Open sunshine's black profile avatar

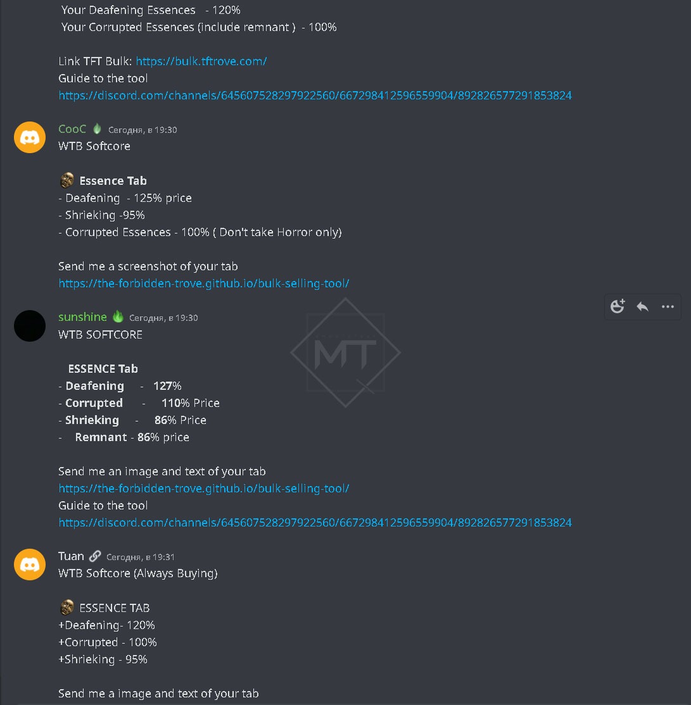(x=30, y=326)
